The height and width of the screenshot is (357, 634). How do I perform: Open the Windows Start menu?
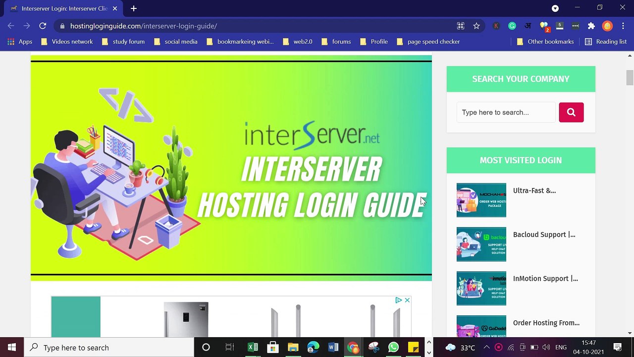click(12, 347)
